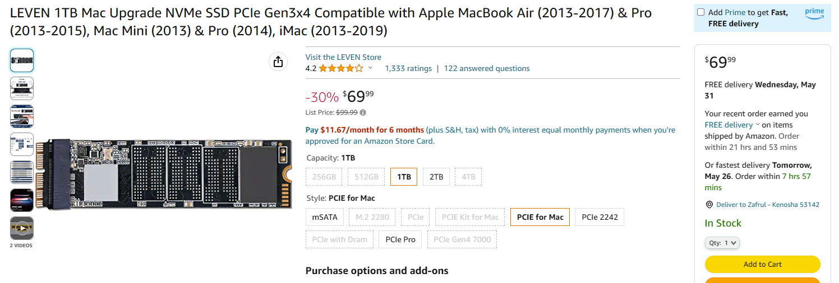Select the mSATA style option
Screen dimensions: 839x283
[325, 217]
